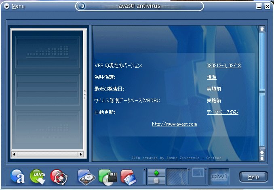
Task: Click left panel horizontal scrollbar track
Action: point(48,154)
